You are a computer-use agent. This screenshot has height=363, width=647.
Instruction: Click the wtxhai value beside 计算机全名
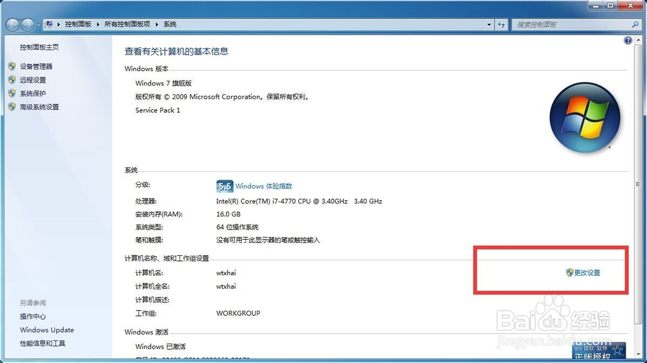pos(226,286)
